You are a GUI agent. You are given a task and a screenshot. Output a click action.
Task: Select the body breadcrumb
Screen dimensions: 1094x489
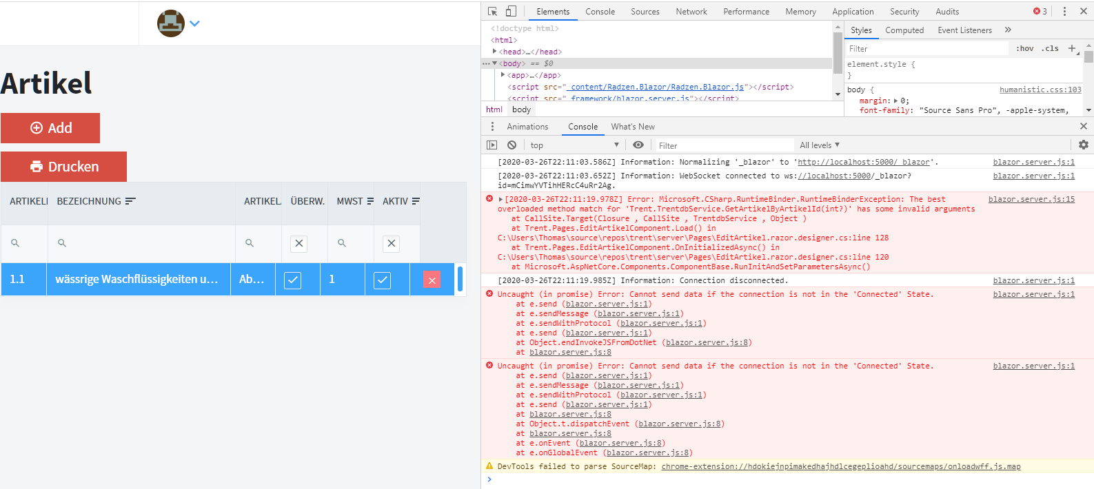pos(521,110)
